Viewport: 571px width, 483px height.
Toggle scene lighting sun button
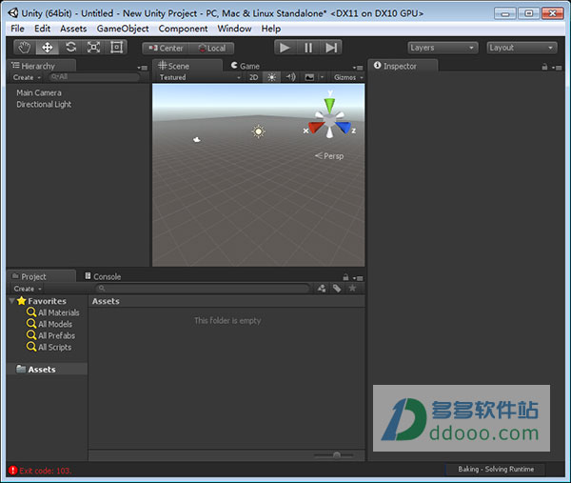[271, 77]
